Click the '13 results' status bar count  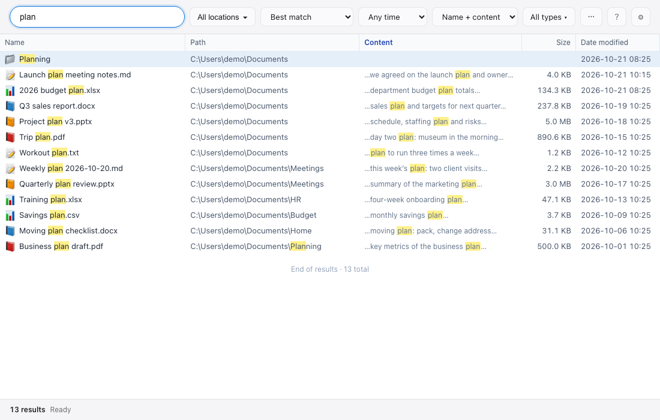28,409
